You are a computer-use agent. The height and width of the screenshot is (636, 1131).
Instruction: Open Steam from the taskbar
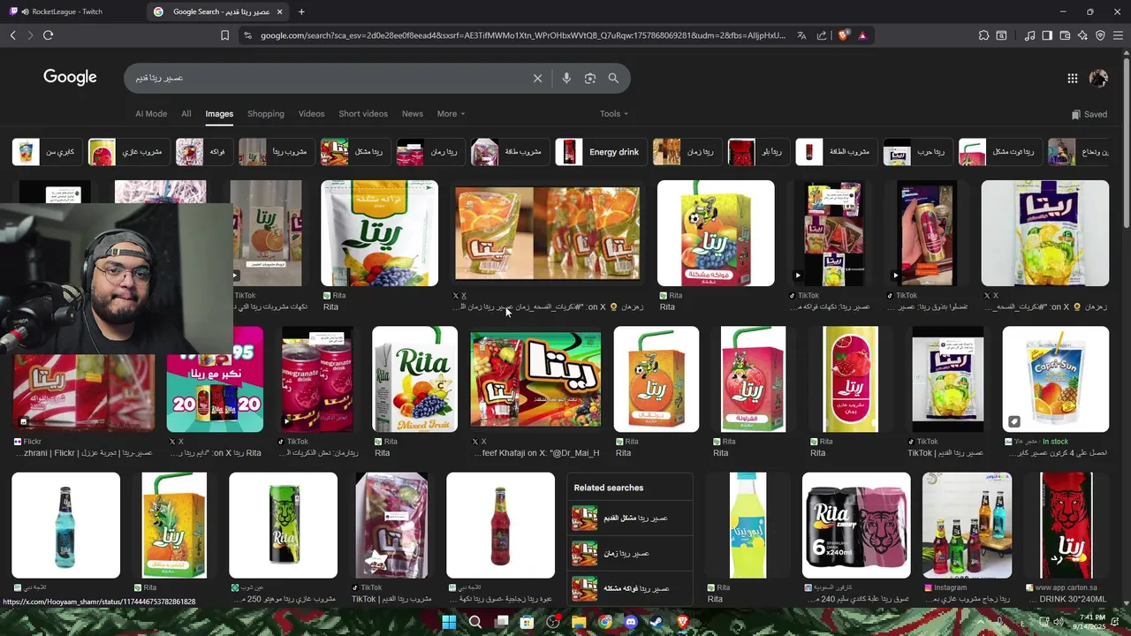[x=657, y=622]
